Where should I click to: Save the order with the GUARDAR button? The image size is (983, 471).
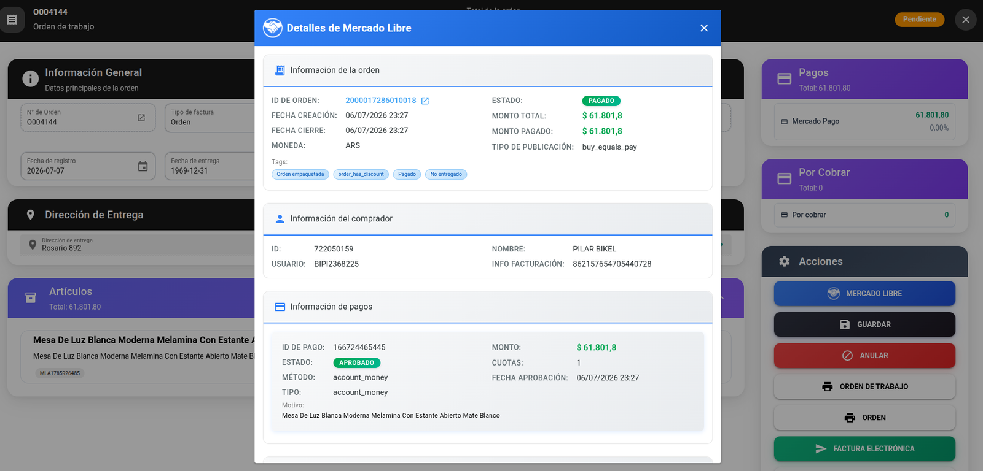click(x=864, y=324)
